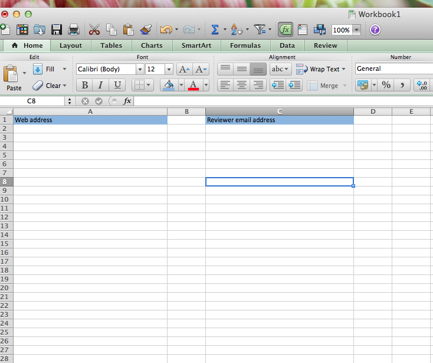Click the Save floppy disk icon
The width and height of the screenshot is (433, 363).
point(57,30)
